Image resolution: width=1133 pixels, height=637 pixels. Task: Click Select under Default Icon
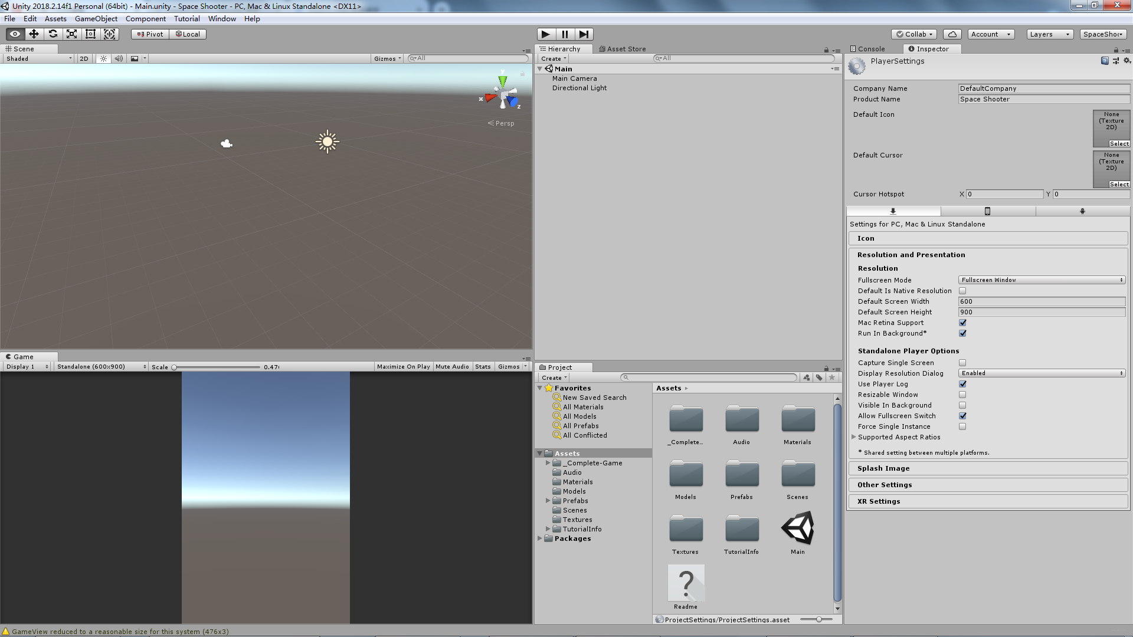tap(1119, 143)
